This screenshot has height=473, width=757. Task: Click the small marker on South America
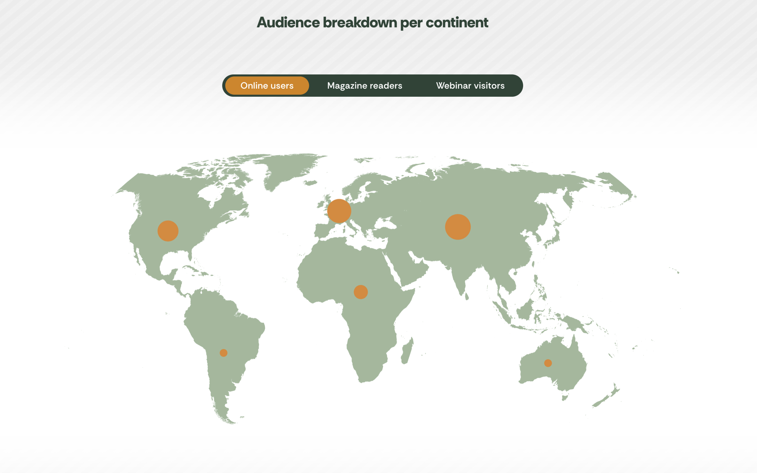click(223, 353)
